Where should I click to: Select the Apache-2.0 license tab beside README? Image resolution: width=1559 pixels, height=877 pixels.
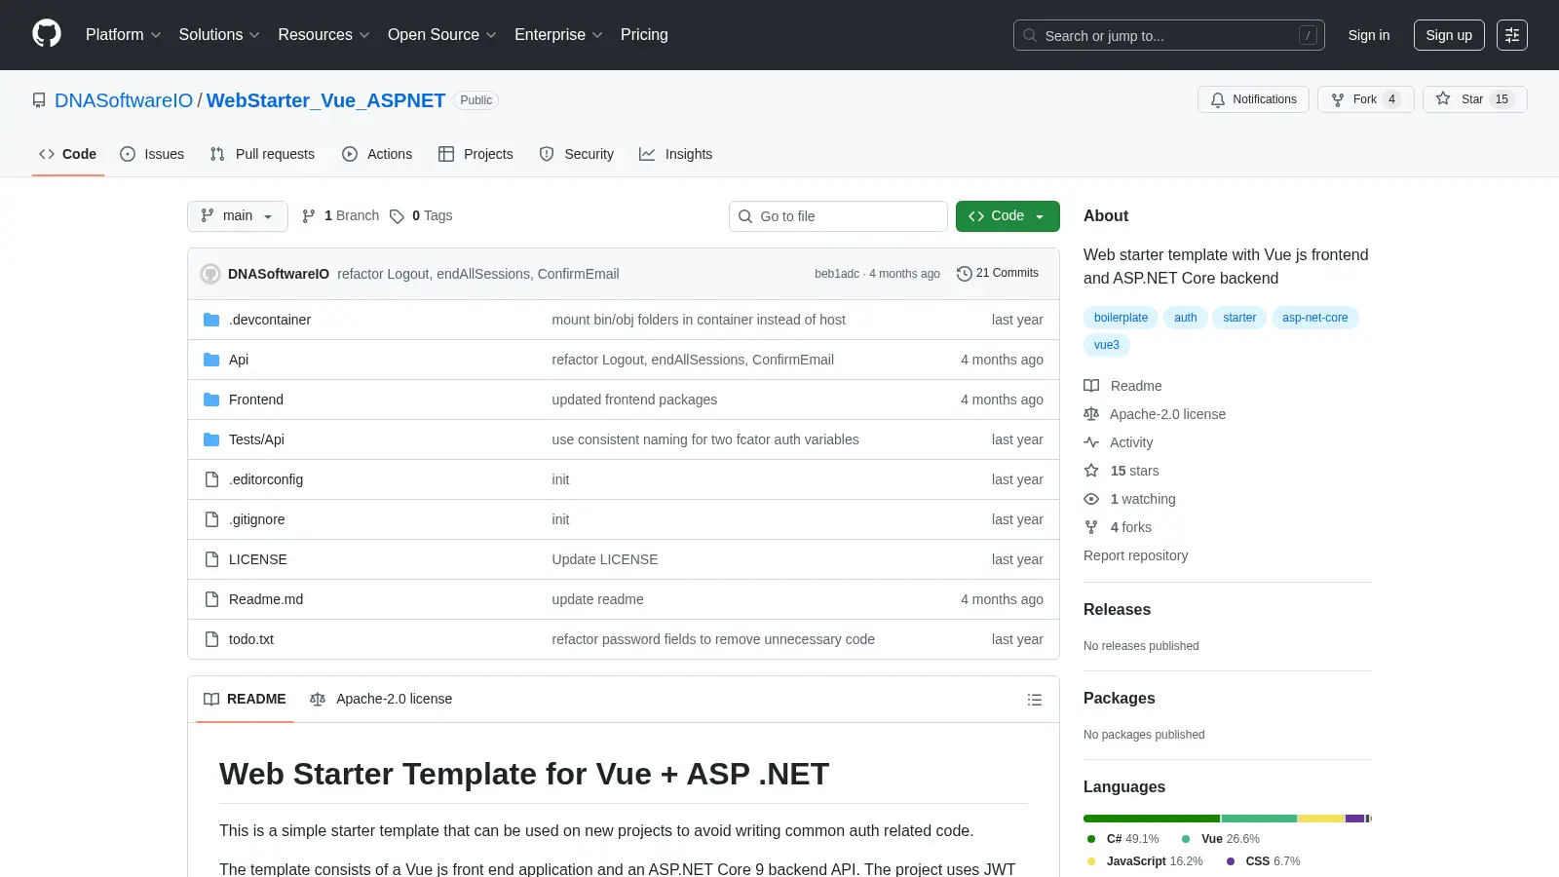(x=381, y=700)
